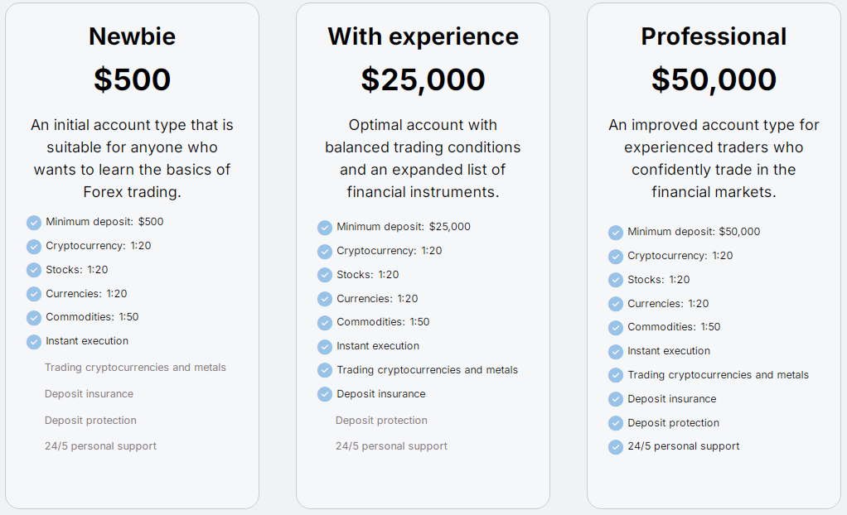Click check icon beside Professional Minimum deposit $50,000

click(x=616, y=233)
